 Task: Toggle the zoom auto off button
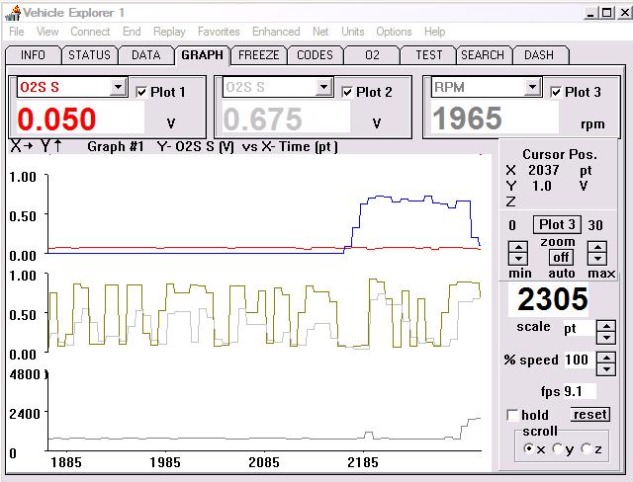click(559, 257)
